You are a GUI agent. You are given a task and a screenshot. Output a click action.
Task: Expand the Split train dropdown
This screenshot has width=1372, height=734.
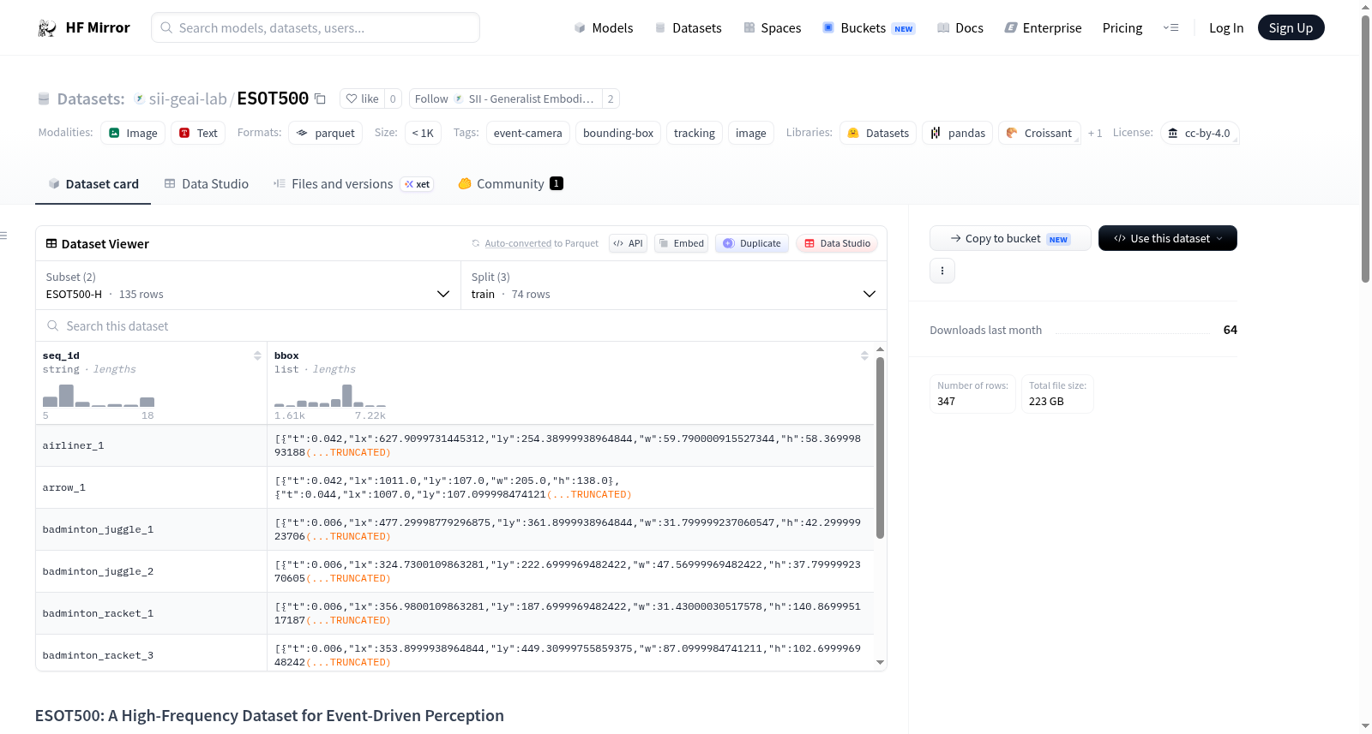pyautogui.click(x=674, y=285)
